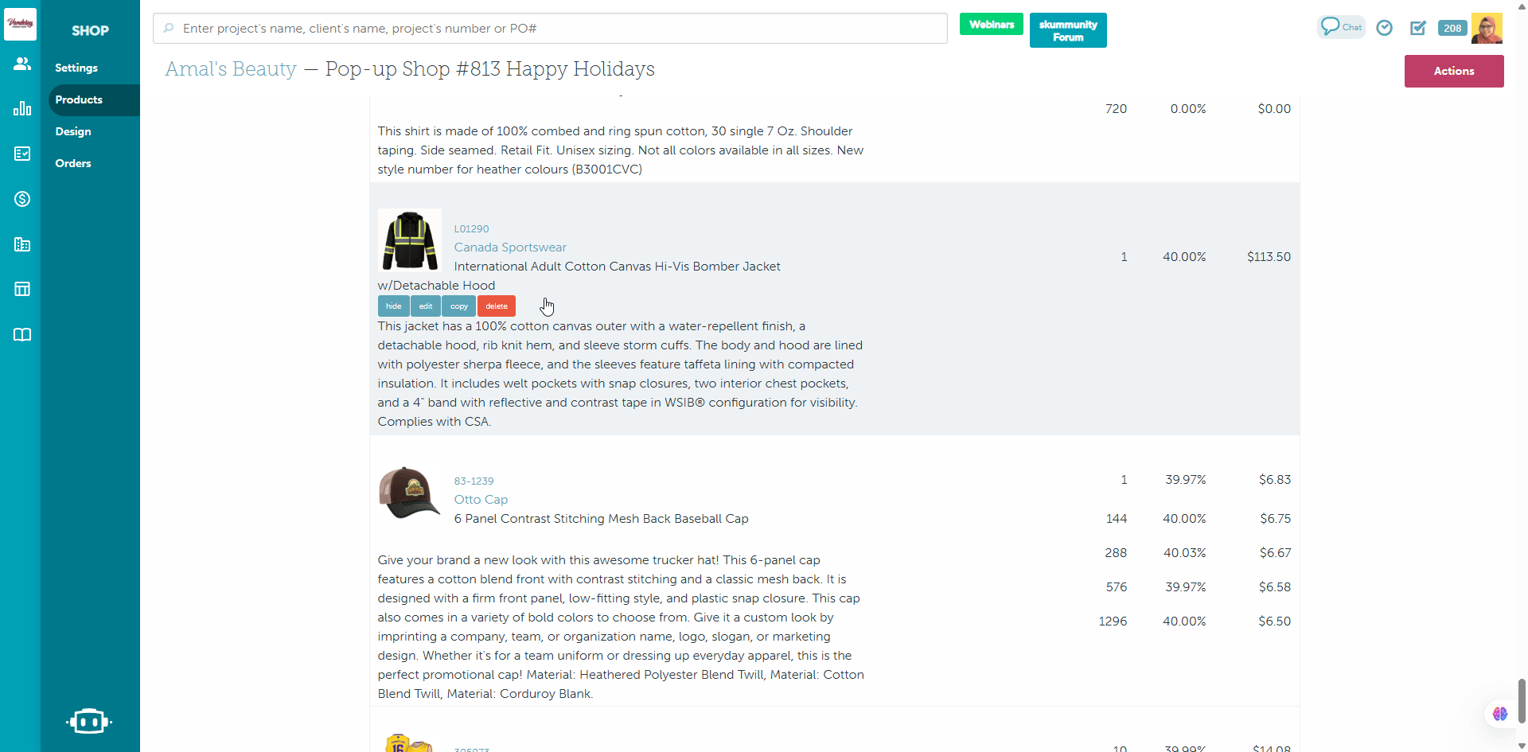Click the clock checkmark icon in top bar
This screenshot has height=752, width=1528.
click(1384, 28)
